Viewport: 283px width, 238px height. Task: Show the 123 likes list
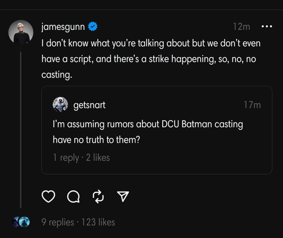click(98, 222)
